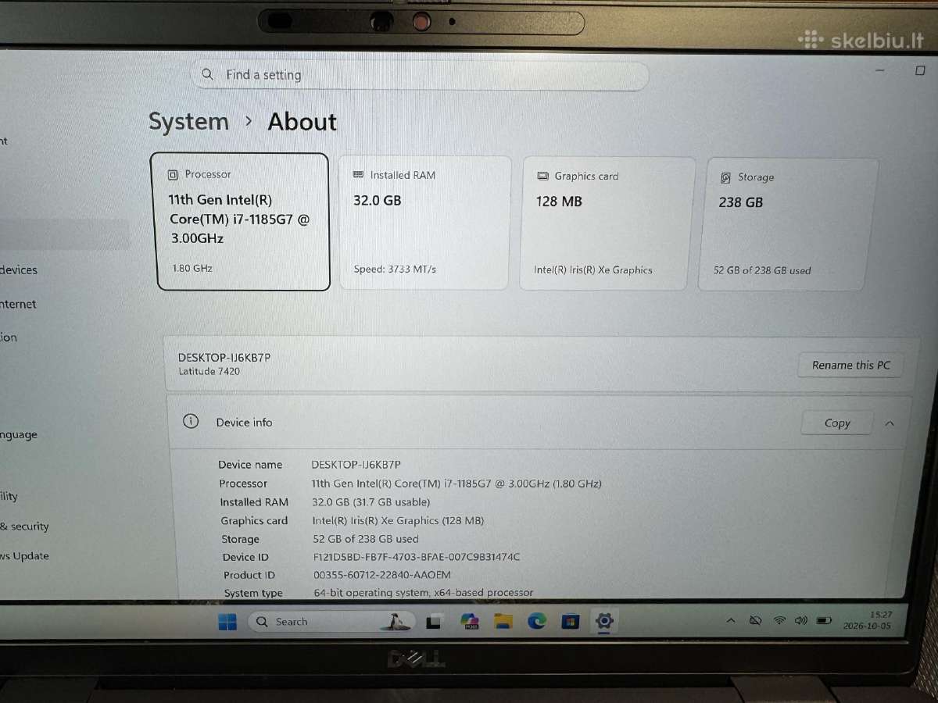
Task: Go back to System in the breadcrumb
Action: tap(188, 122)
